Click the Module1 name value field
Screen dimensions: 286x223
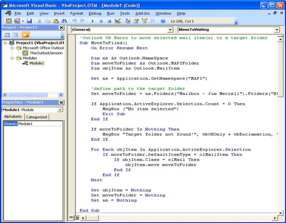pyautogui.click(x=40, y=124)
